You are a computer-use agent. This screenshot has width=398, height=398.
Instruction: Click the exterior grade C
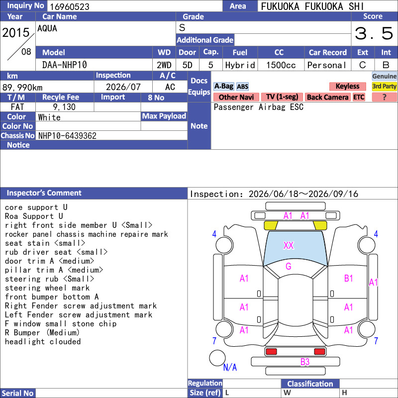(363, 65)
